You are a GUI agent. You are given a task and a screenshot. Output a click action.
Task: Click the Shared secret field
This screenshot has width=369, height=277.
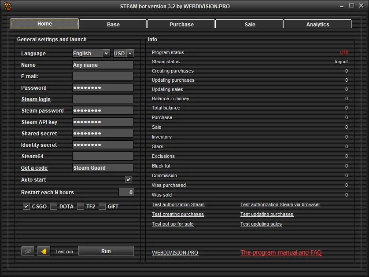pyautogui.click(x=103, y=134)
